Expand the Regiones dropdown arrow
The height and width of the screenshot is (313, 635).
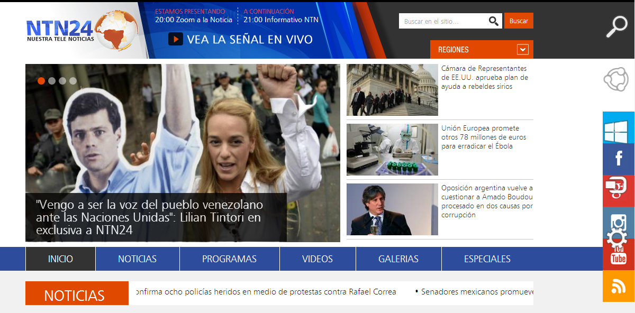click(523, 50)
